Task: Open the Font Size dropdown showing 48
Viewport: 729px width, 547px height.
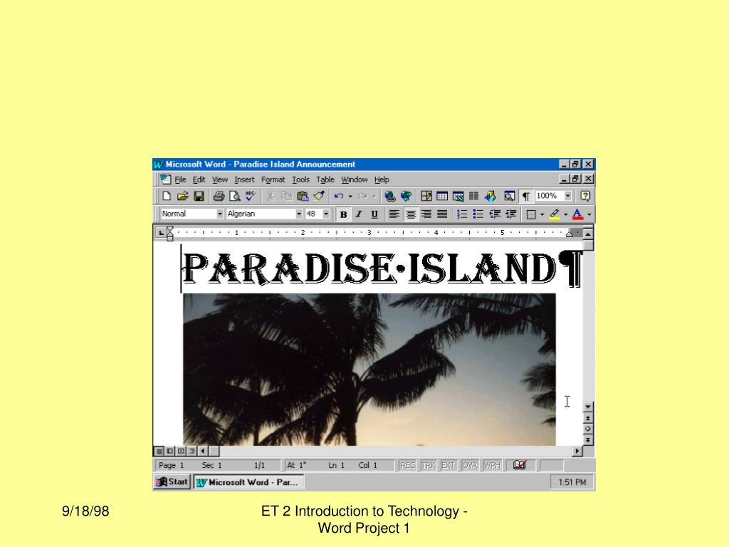Action: (x=326, y=214)
